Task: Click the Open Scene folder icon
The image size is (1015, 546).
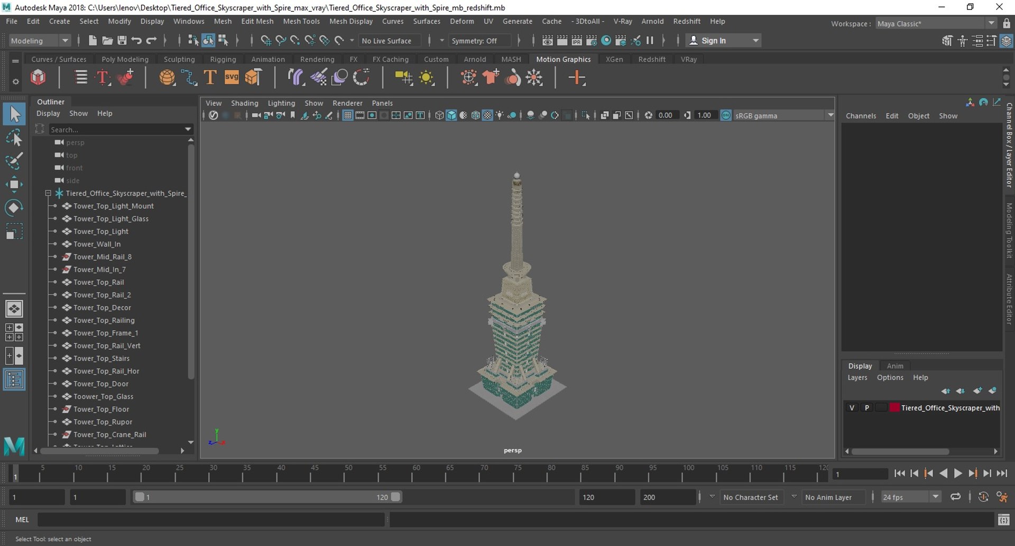Action: pos(107,41)
